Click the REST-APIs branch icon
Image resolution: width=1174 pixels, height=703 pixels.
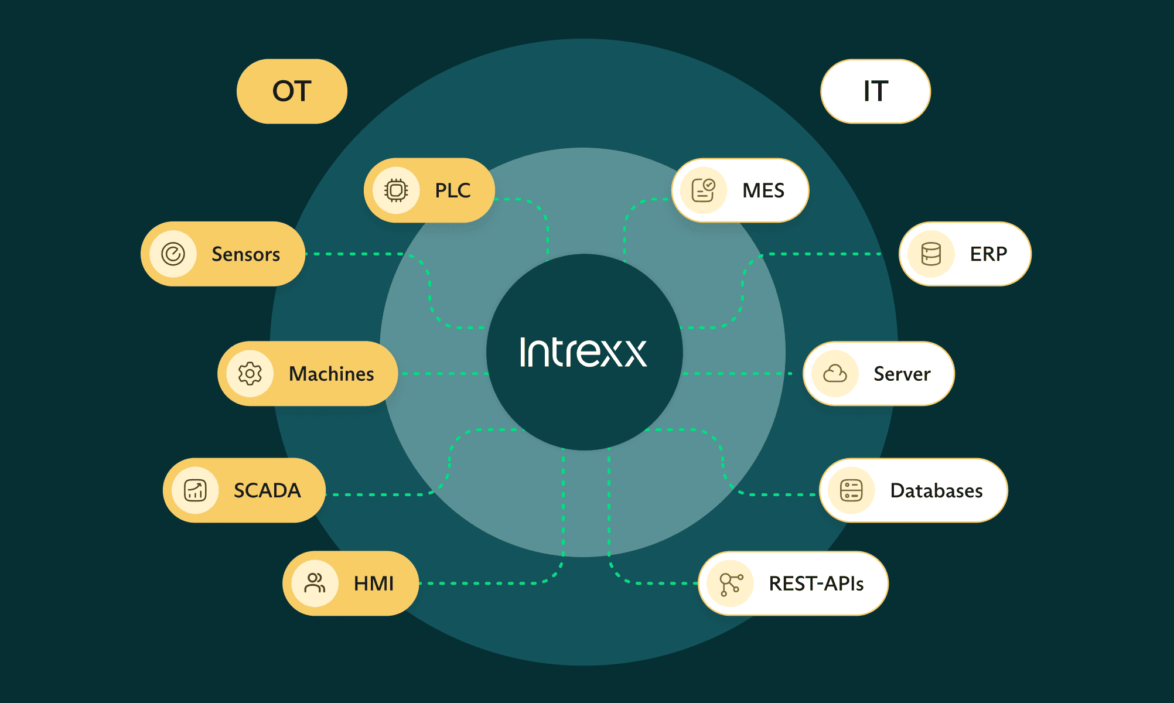[x=731, y=583]
